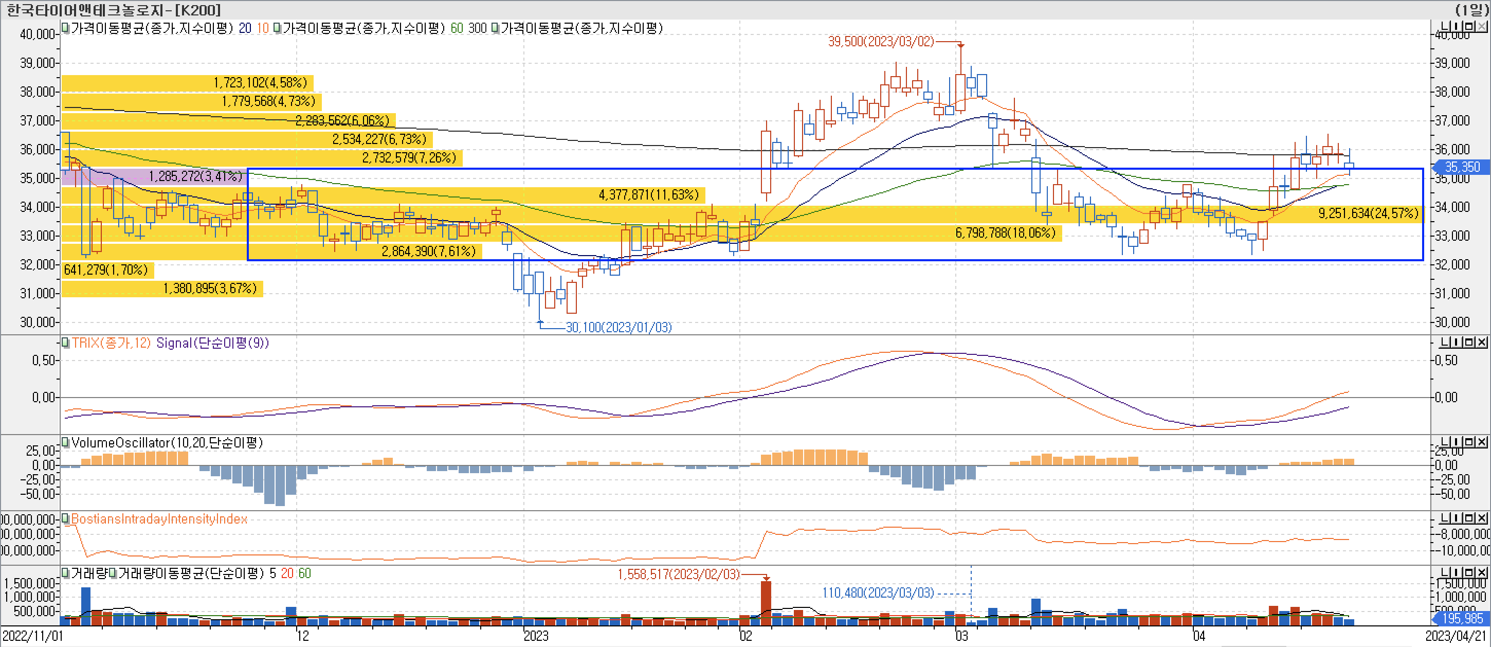
Task: Toggle the 거래량 indicator marker box
Action: point(65,573)
